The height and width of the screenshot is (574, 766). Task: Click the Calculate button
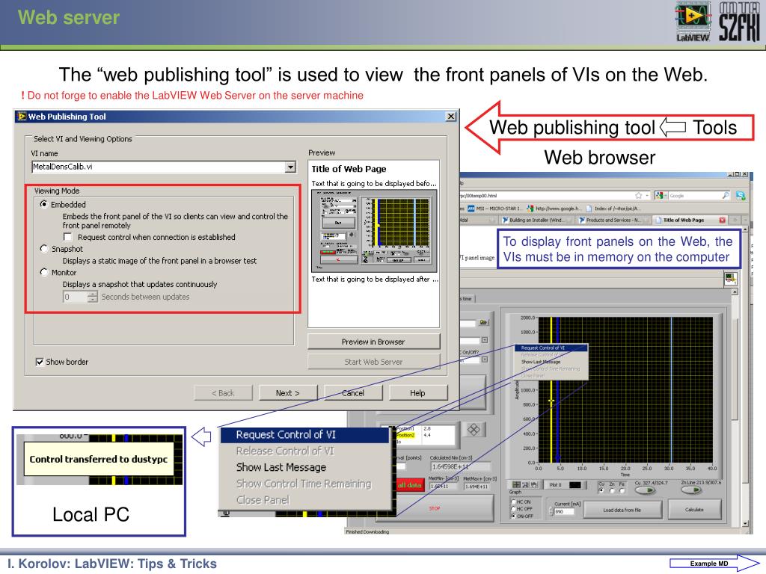pos(694,510)
